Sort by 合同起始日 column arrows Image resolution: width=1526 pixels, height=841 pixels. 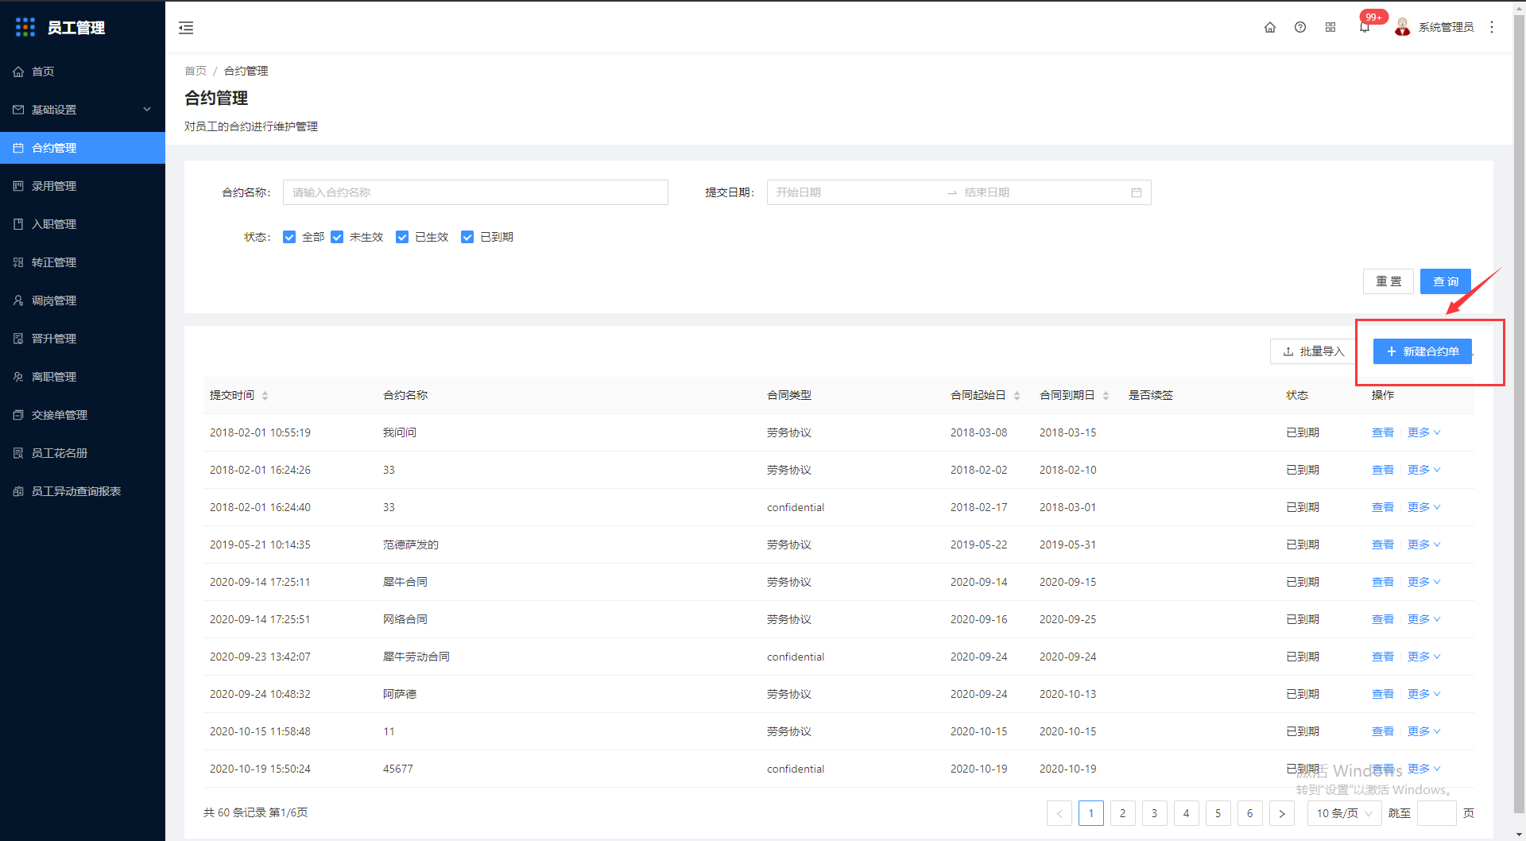[x=1017, y=396]
